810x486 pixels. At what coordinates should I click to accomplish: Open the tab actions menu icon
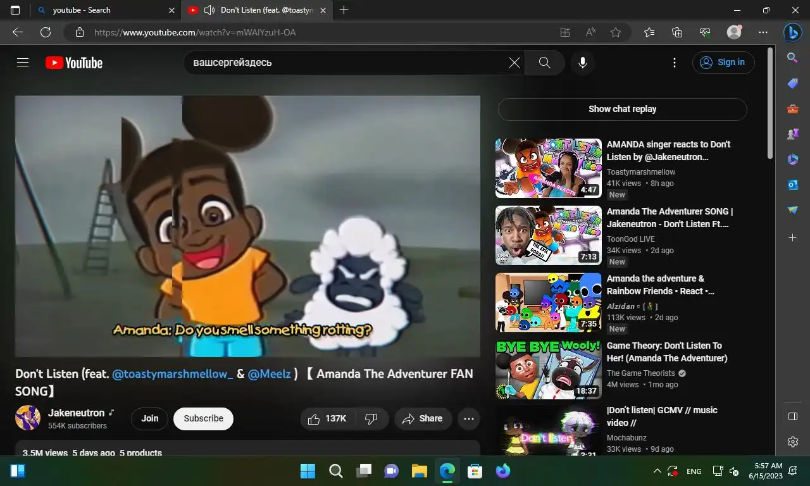(x=15, y=10)
